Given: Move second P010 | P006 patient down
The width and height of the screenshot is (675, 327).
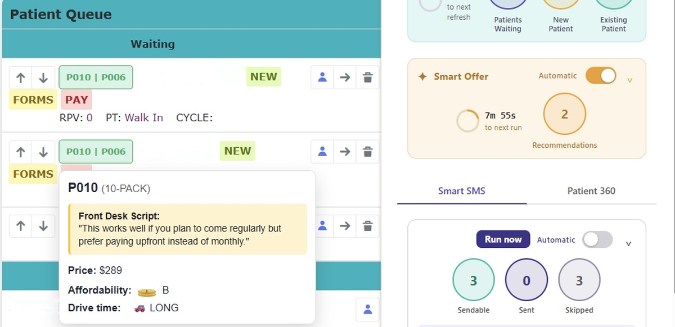Looking at the screenshot, I should pyautogui.click(x=43, y=152).
